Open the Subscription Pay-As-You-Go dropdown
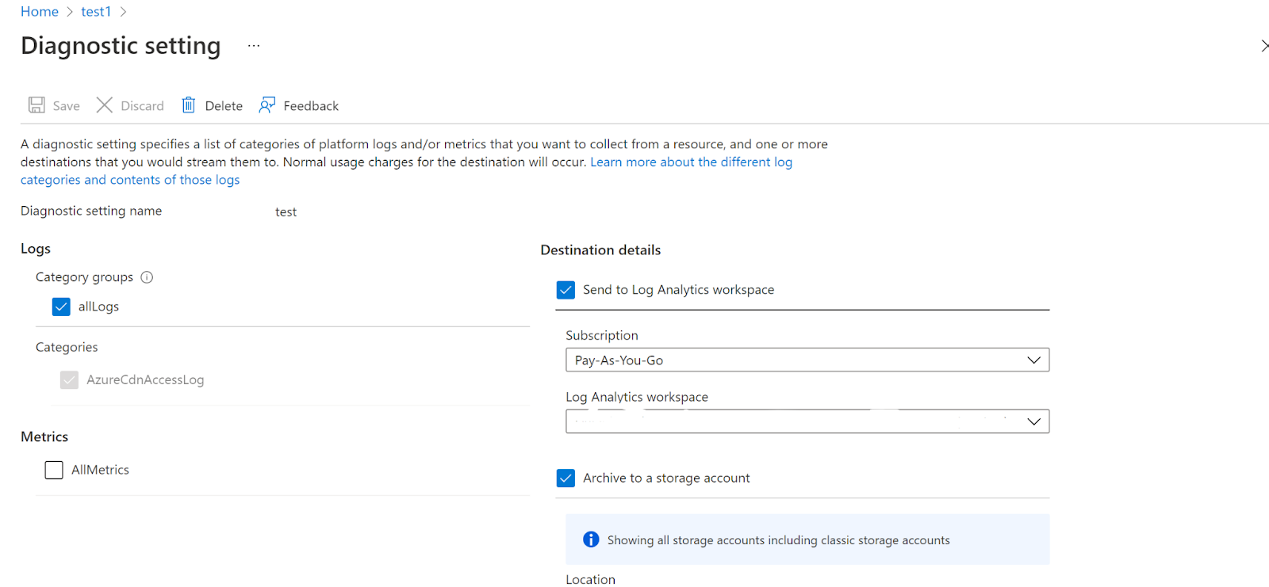1269x587 pixels. tap(807, 360)
